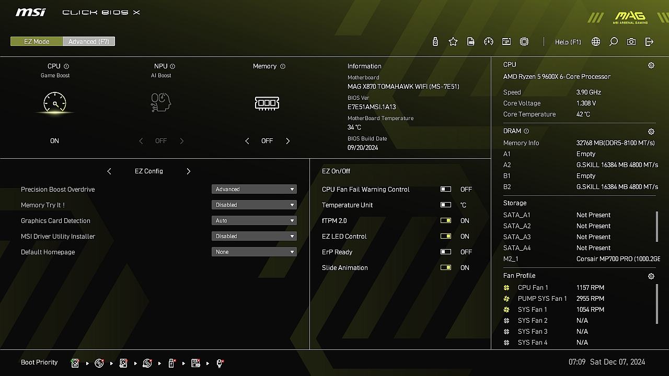This screenshot has width=669, height=376.
Task: Toggle the Temperature Unit switch
Action: point(446,205)
